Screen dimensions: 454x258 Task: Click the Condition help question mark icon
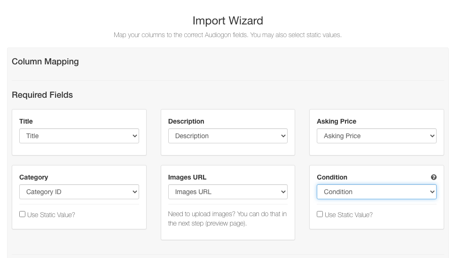[433, 177]
